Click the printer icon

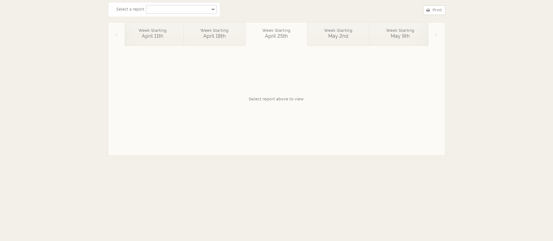pyautogui.click(x=428, y=10)
